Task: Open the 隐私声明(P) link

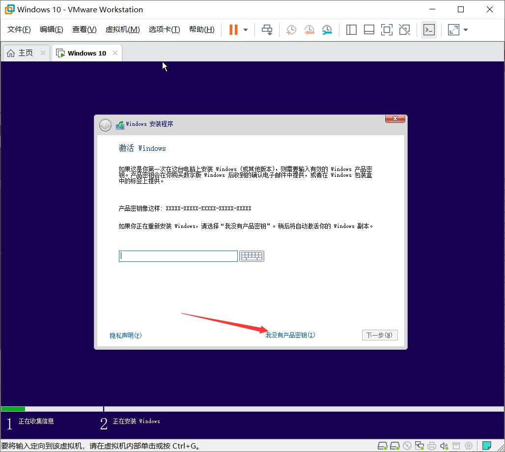Action: tap(126, 336)
